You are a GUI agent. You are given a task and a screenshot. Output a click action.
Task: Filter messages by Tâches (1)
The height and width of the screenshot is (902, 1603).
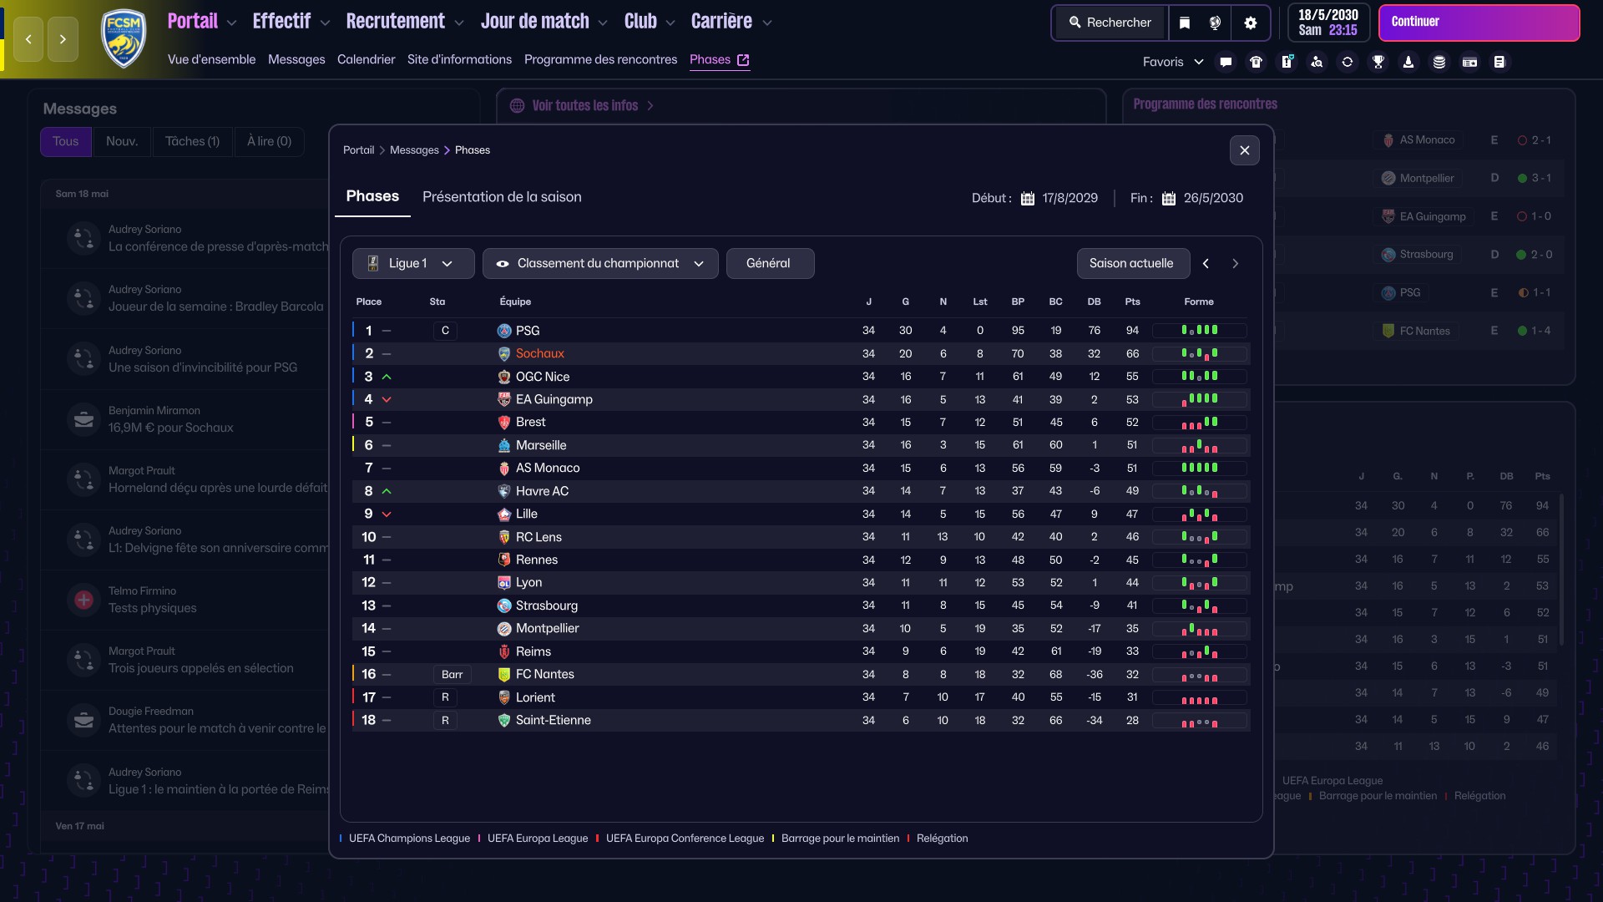coord(192,141)
